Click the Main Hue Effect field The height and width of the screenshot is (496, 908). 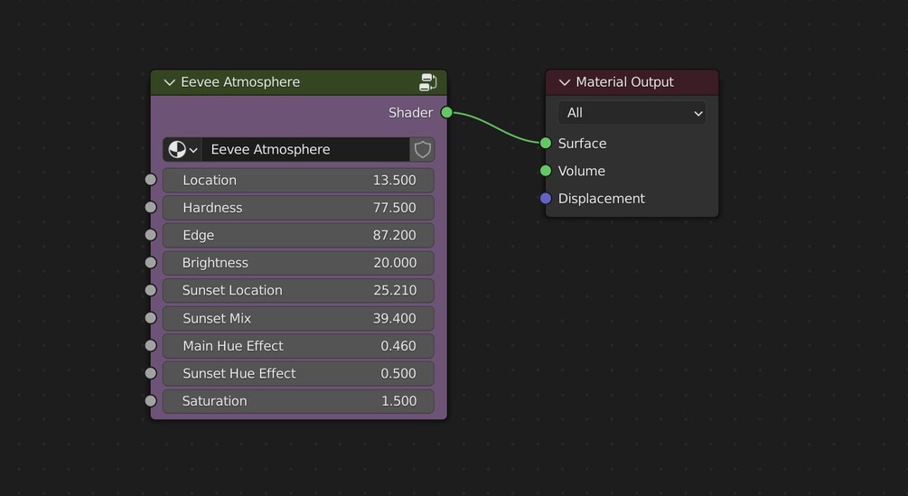point(298,346)
